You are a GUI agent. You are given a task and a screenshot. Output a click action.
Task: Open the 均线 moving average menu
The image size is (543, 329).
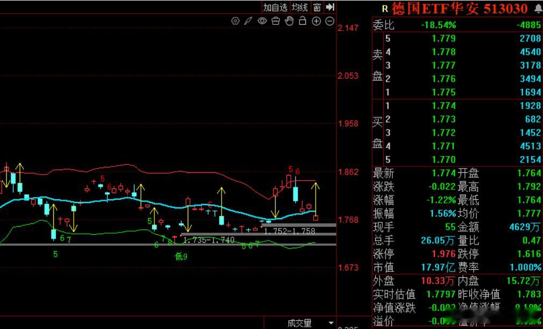click(x=299, y=8)
